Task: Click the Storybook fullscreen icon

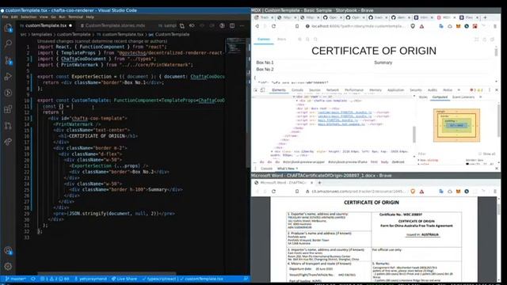Action: 477,39
